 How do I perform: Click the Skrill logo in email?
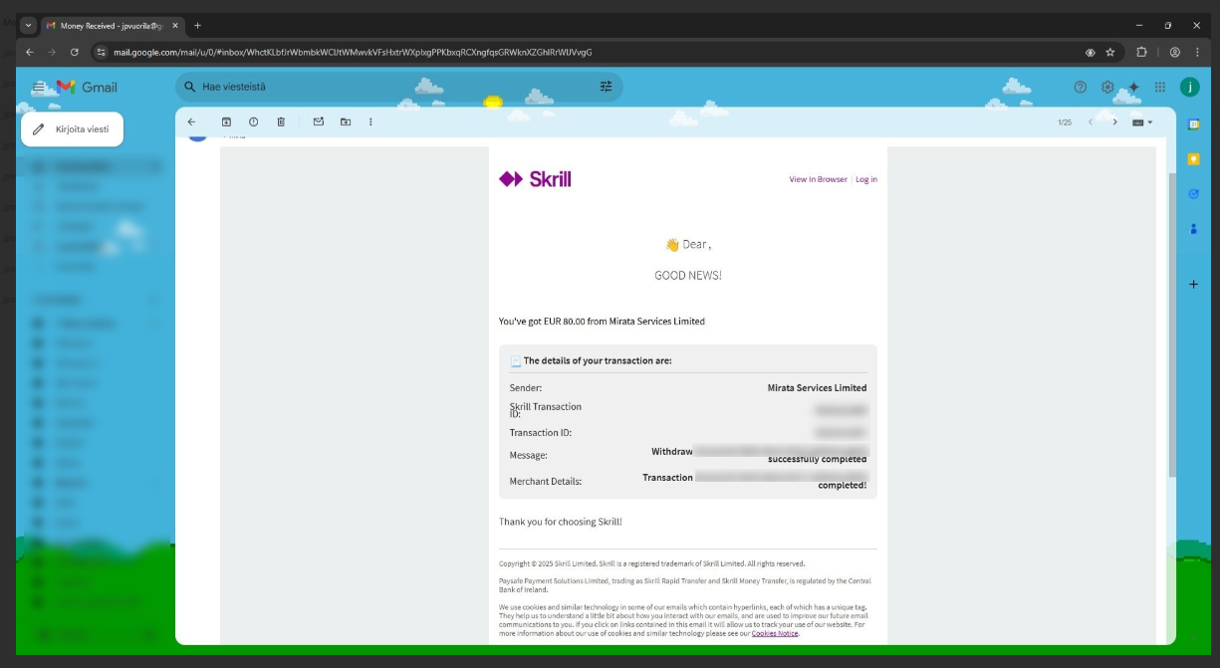535,179
